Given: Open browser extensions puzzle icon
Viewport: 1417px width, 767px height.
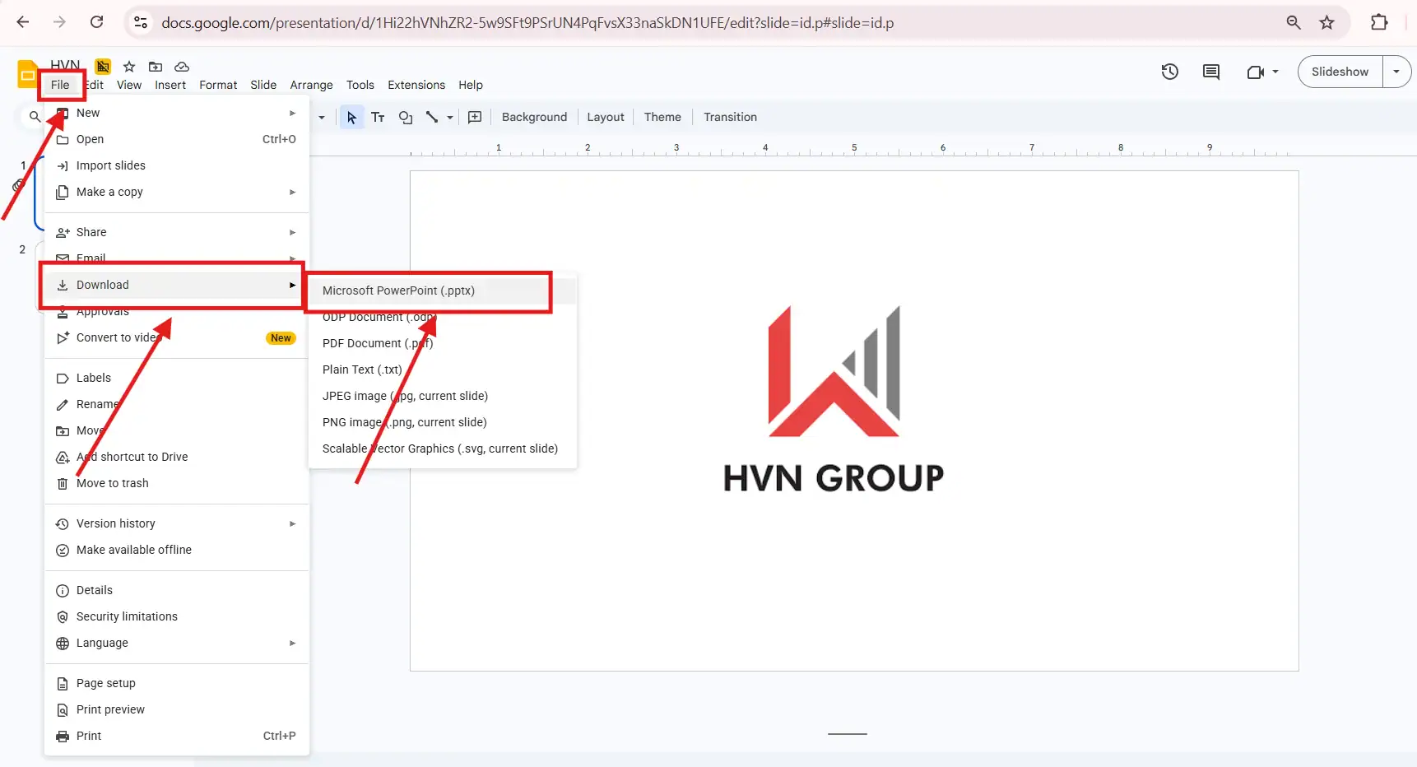Looking at the screenshot, I should 1379,22.
